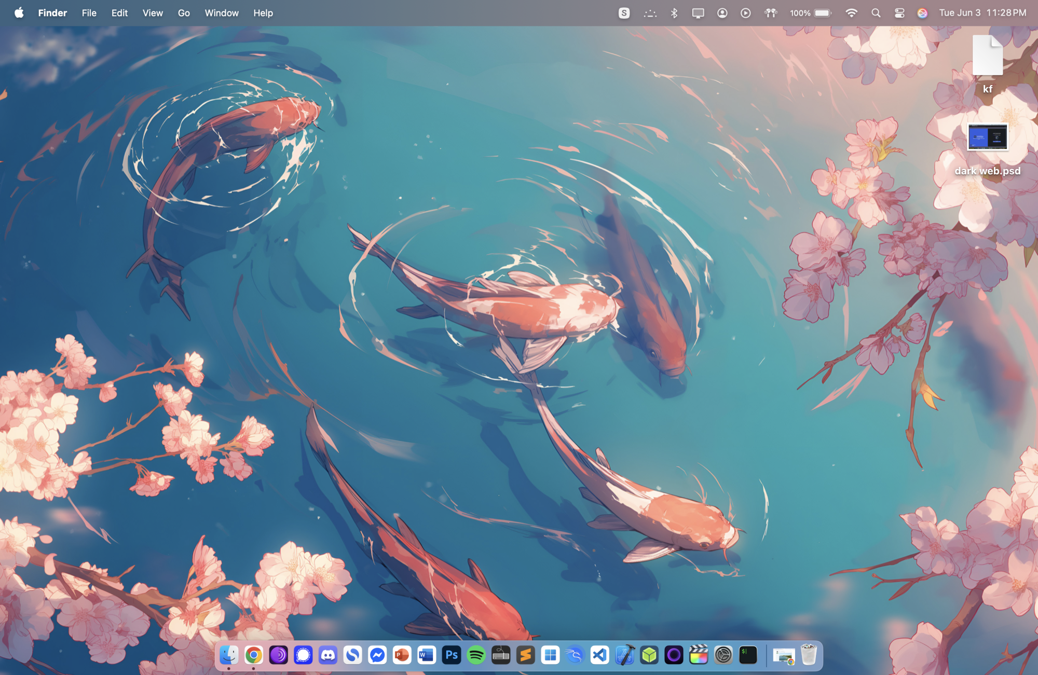Image resolution: width=1038 pixels, height=675 pixels.
Task: Click the Wi-Fi status icon
Action: [x=851, y=13]
